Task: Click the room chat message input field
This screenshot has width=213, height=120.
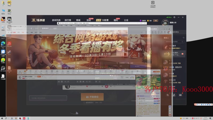Action: [x=48, y=98]
